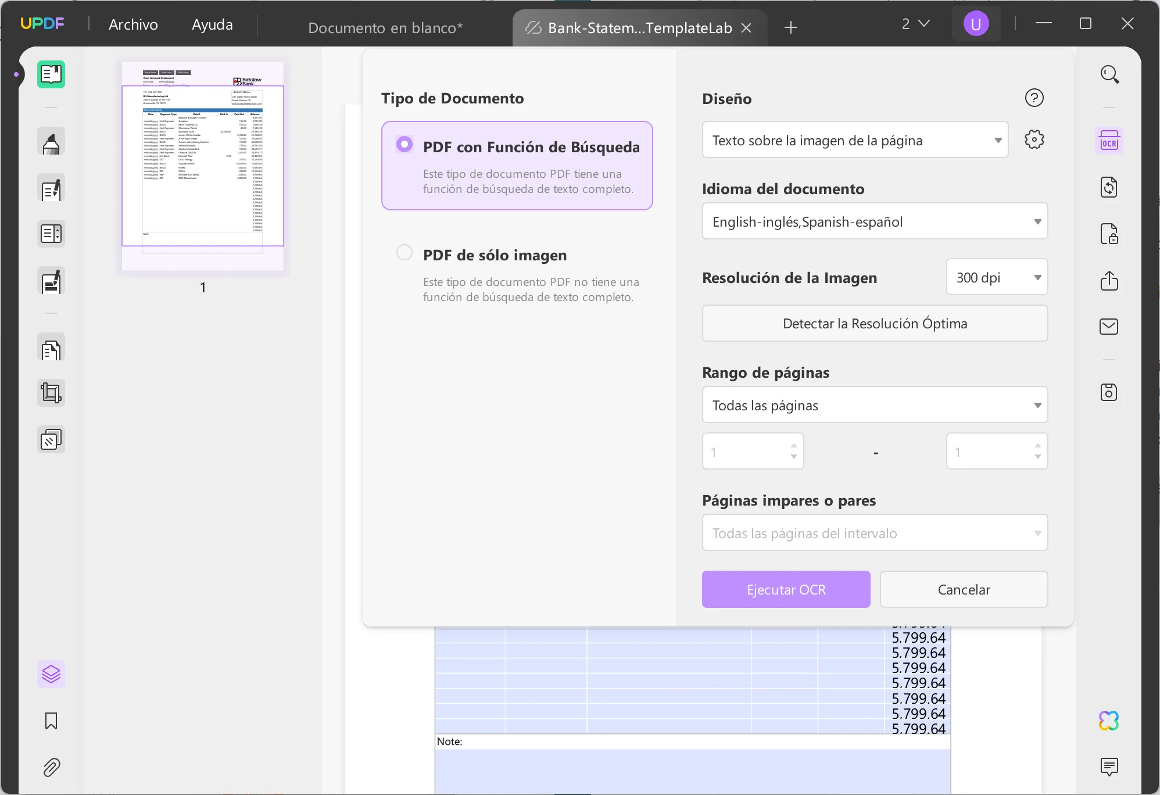Click the Páginas impares o pares label
Viewport: 1160px width, 795px height.
(789, 500)
